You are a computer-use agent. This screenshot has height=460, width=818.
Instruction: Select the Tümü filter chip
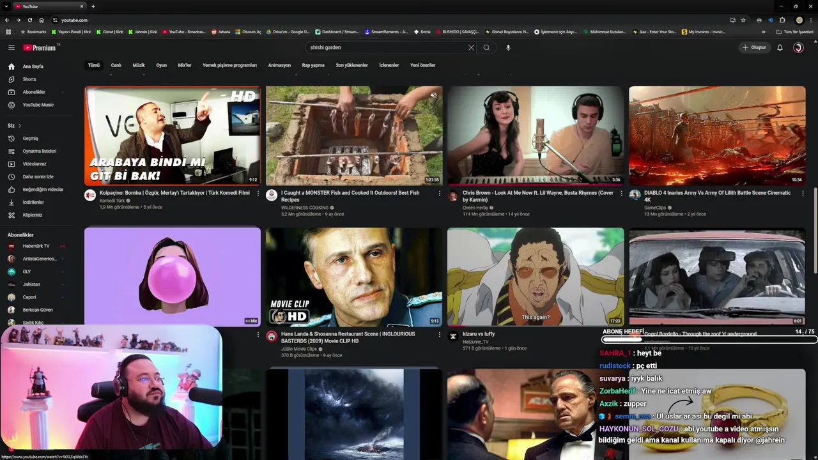[x=94, y=65]
